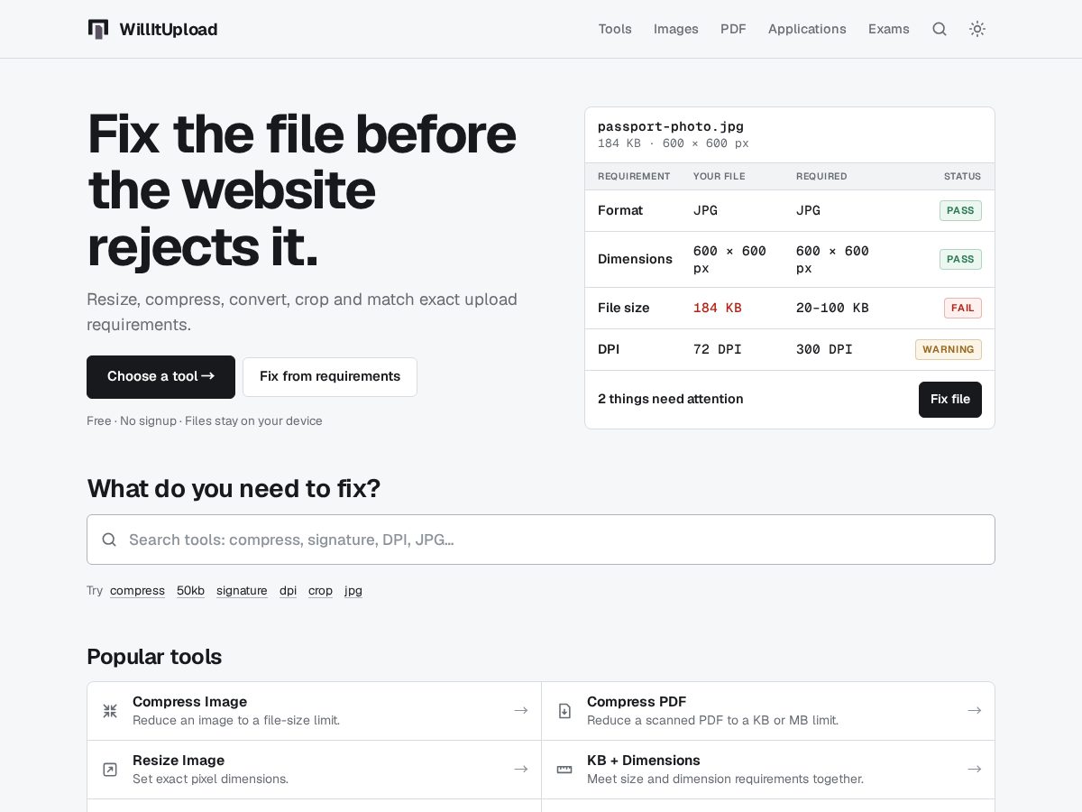Click the REQUIREMENT column header
Image resolution: width=1082 pixels, height=812 pixels.
click(x=634, y=177)
